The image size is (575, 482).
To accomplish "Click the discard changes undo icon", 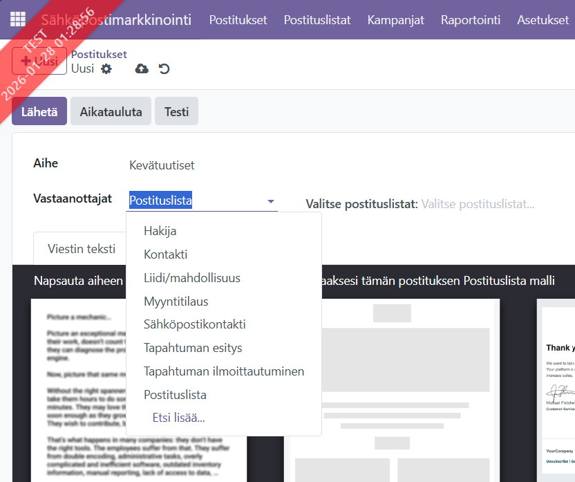I will (164, 68).
